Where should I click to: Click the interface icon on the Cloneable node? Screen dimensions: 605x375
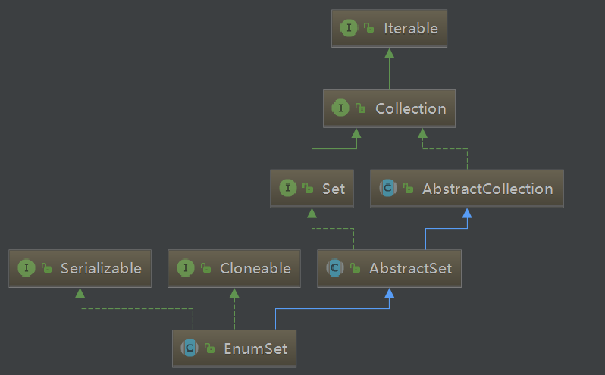[x=185, y=268]
